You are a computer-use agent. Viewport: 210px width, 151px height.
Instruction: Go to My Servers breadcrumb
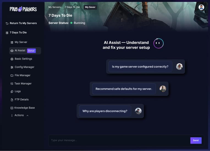click(54, 7)
